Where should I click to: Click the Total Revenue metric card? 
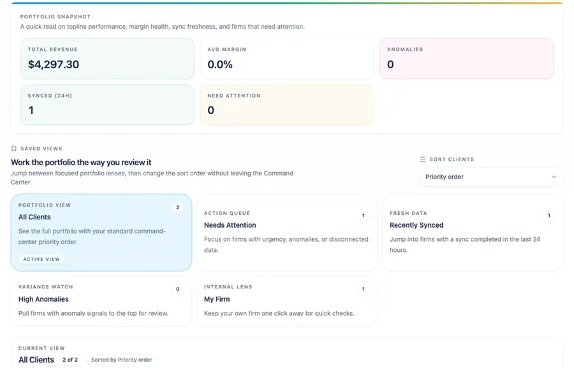click(107, 59)
